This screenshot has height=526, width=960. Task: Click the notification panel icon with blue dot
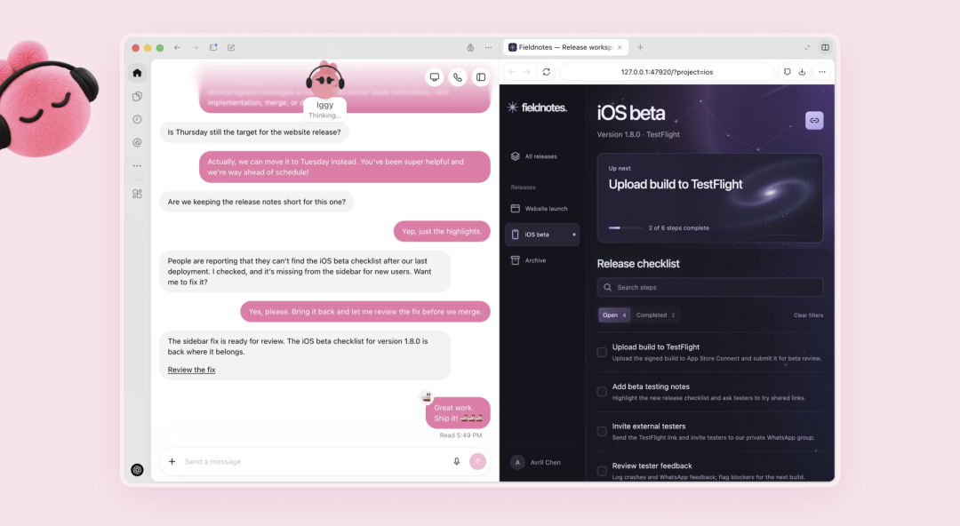[x=213, y=47]
